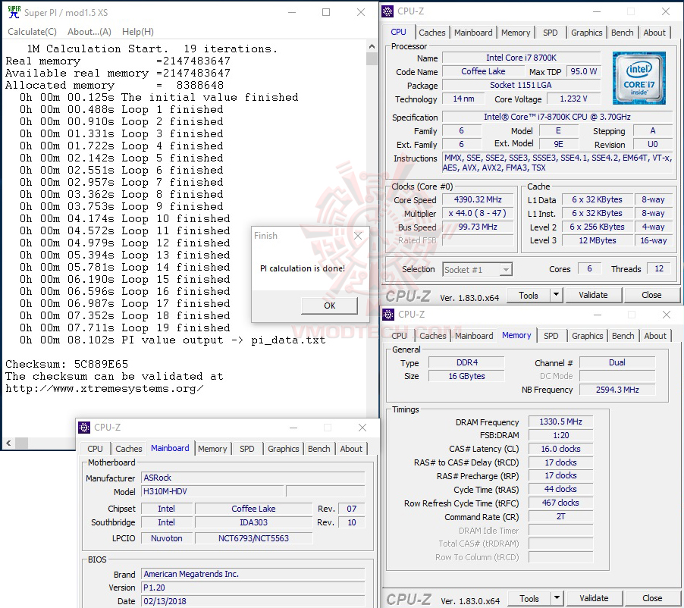Click the Intel Core i7 8700K name field
This screenshot has height=608, width=684.
[521, 58]
